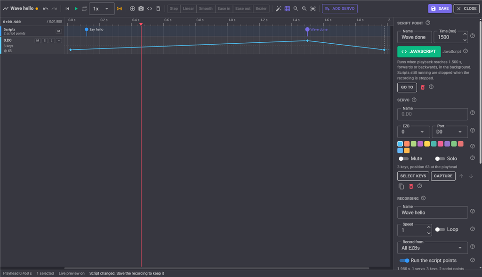Open the Record from All EZBs dropdown
This screenshot has height=277, width=482.
pyautogui.click(x=433, y=248)
